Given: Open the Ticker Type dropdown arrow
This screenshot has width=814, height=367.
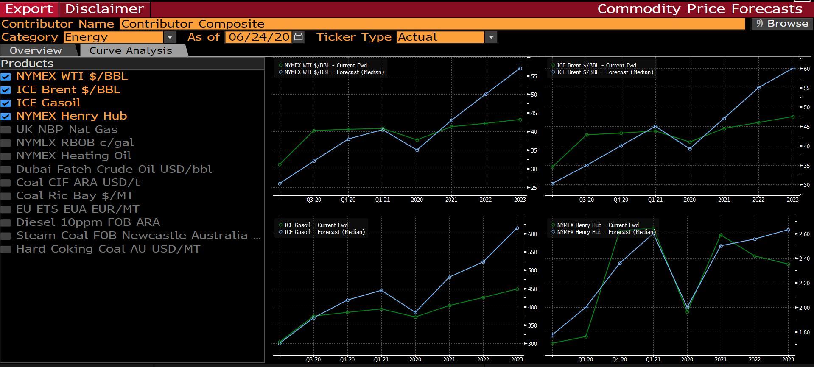Looking at the screenshot, I should pos(491,37).
